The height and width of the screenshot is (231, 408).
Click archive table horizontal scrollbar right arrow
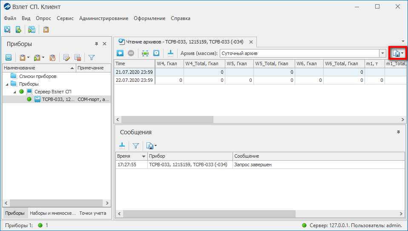403,119
